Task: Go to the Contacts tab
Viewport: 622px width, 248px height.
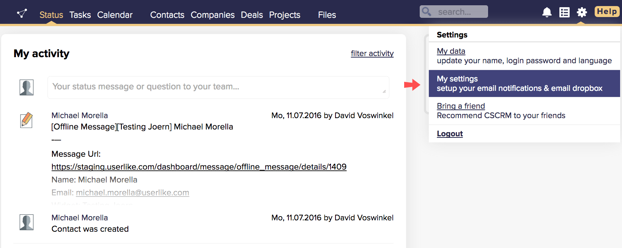Action: click(x=167, y=15)
